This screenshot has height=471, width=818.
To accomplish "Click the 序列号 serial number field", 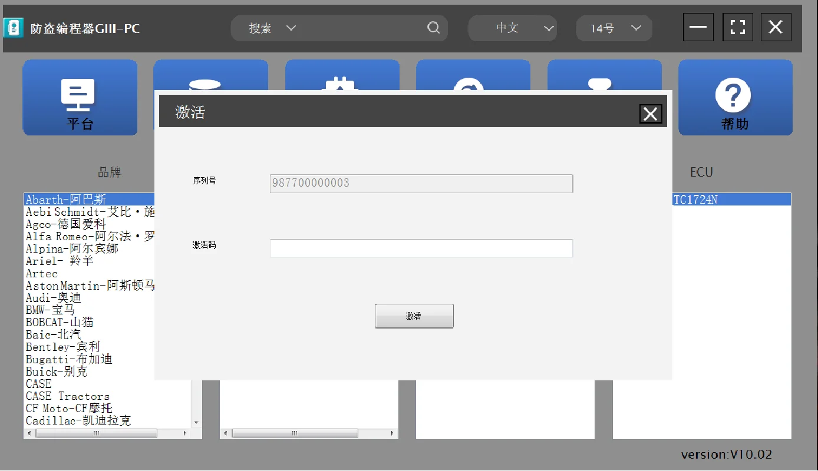I will coord(421,184).
